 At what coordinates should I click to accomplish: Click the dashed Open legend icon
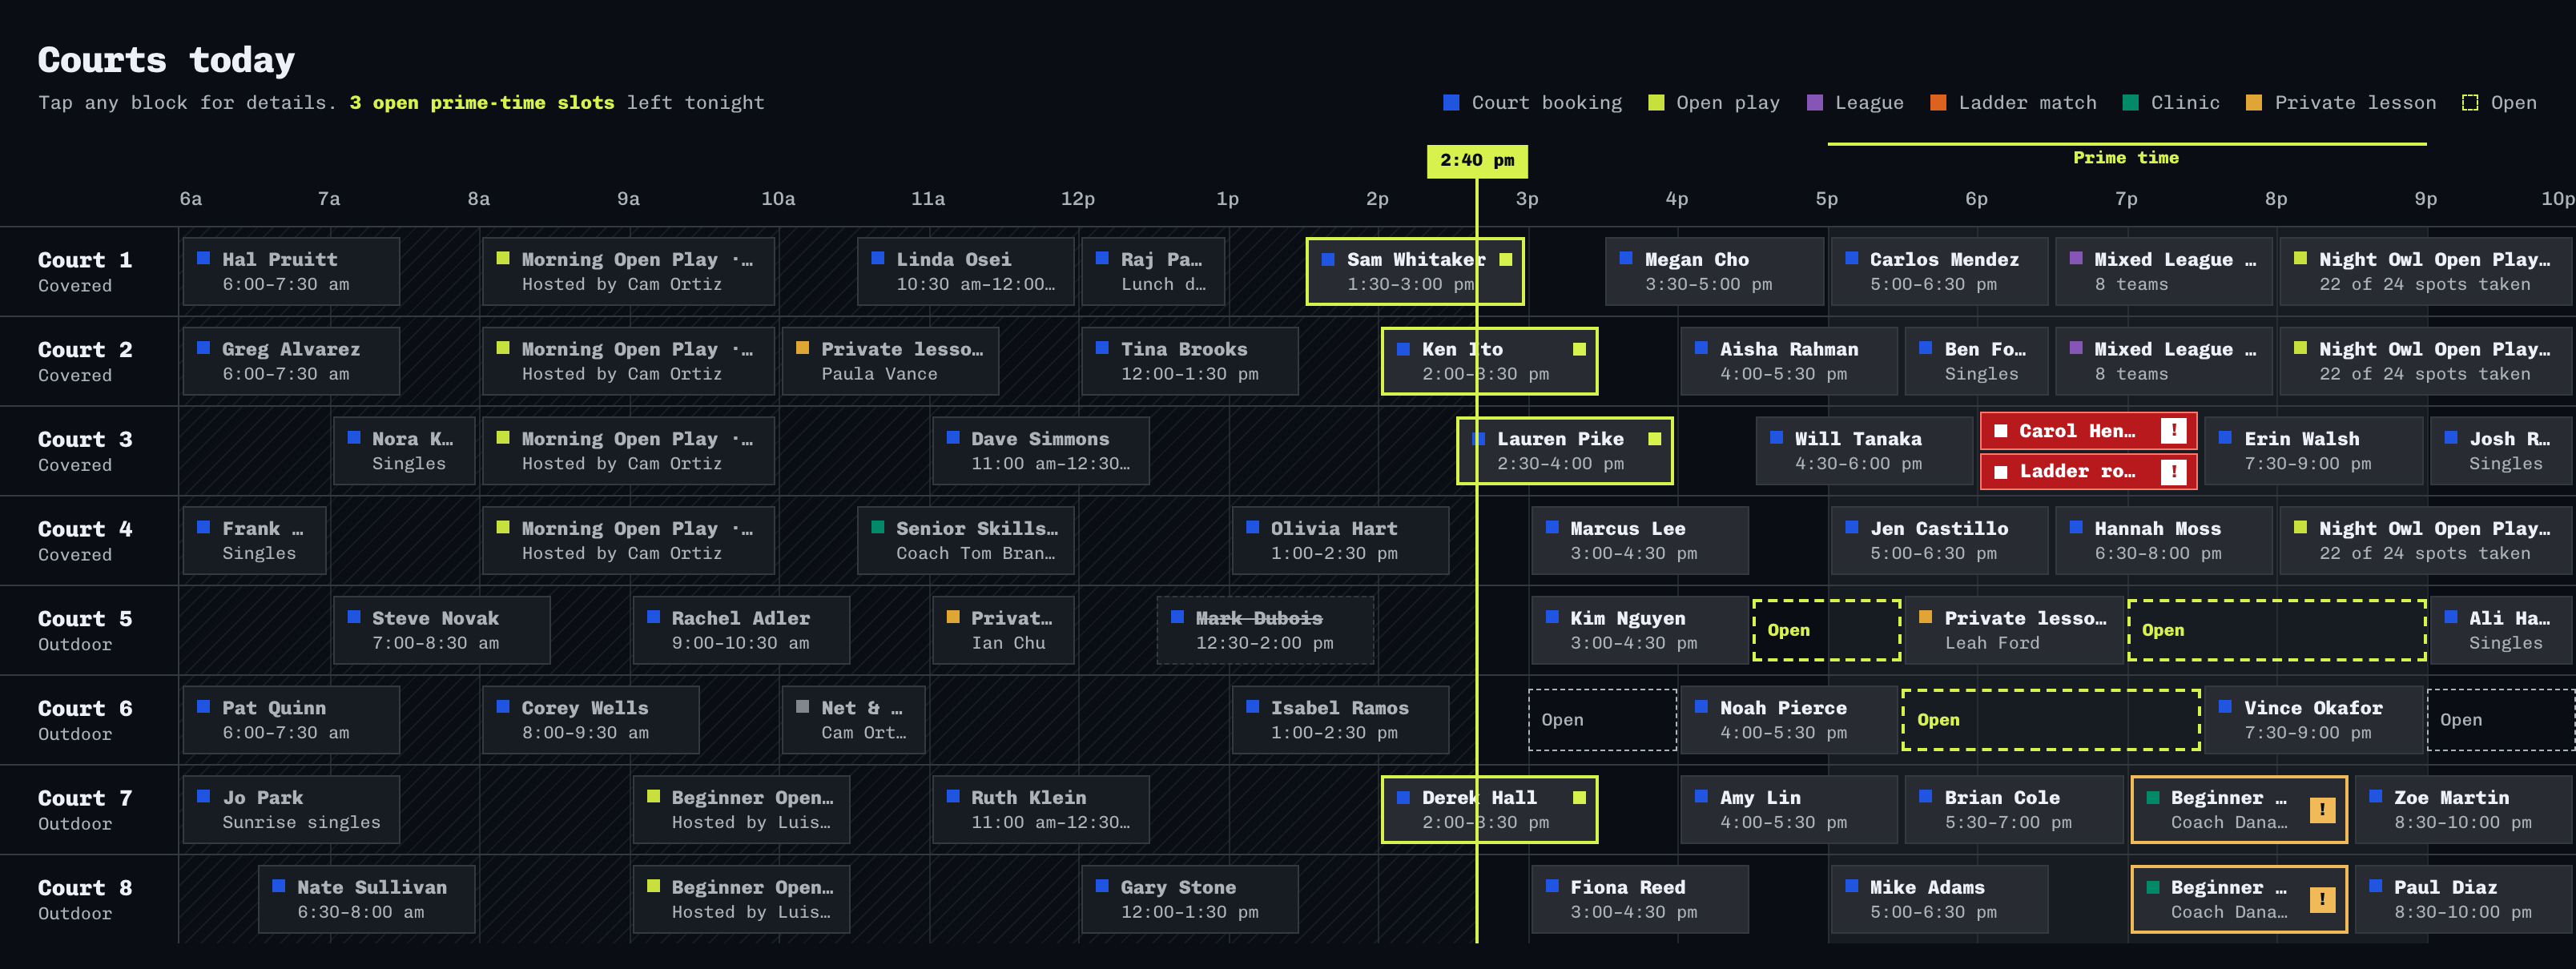(2470, 102)
